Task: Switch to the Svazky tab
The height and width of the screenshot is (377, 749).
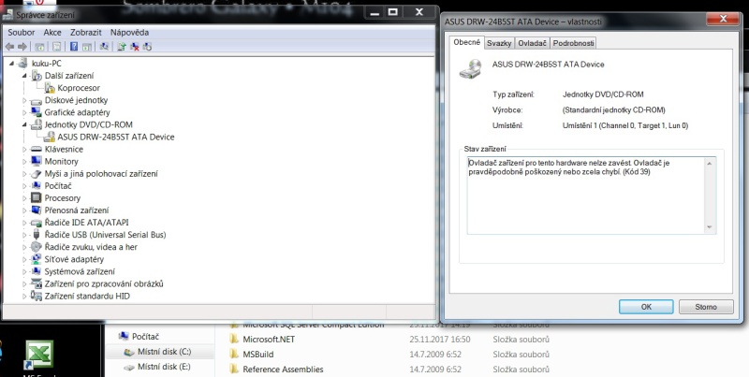Action: [x=499, y=43]
